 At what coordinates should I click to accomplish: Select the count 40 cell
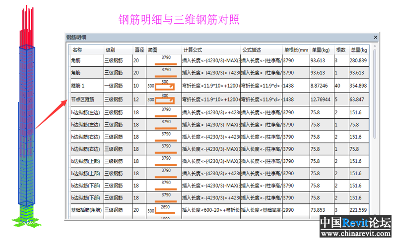pos(341,86)
